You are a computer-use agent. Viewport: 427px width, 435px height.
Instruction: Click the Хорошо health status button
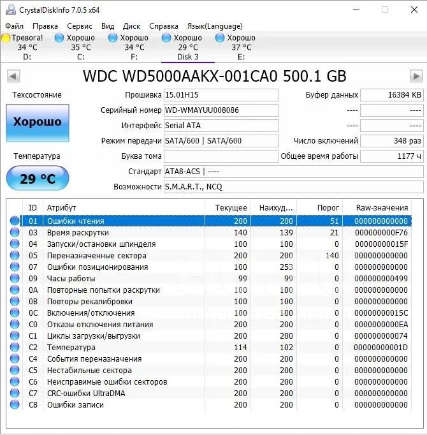38,123
